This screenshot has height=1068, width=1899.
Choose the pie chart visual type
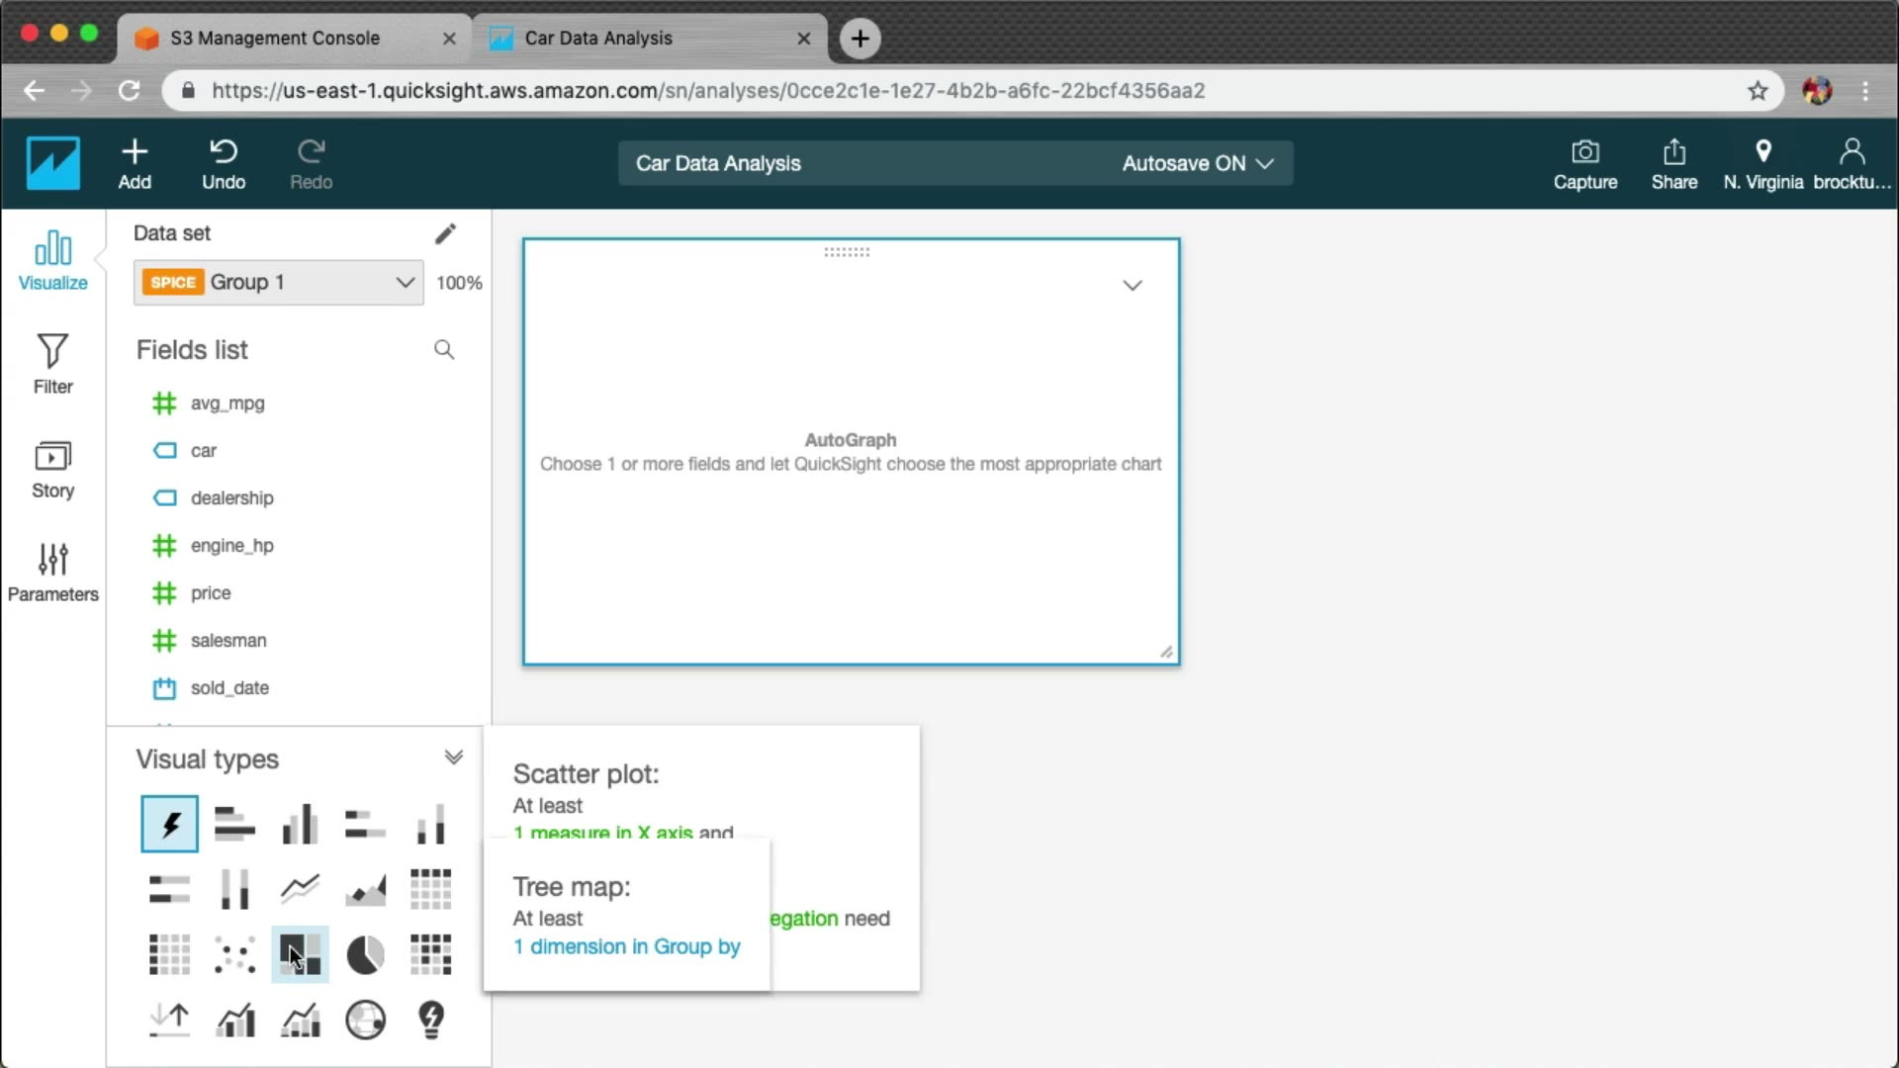click(x=365, y=955)
